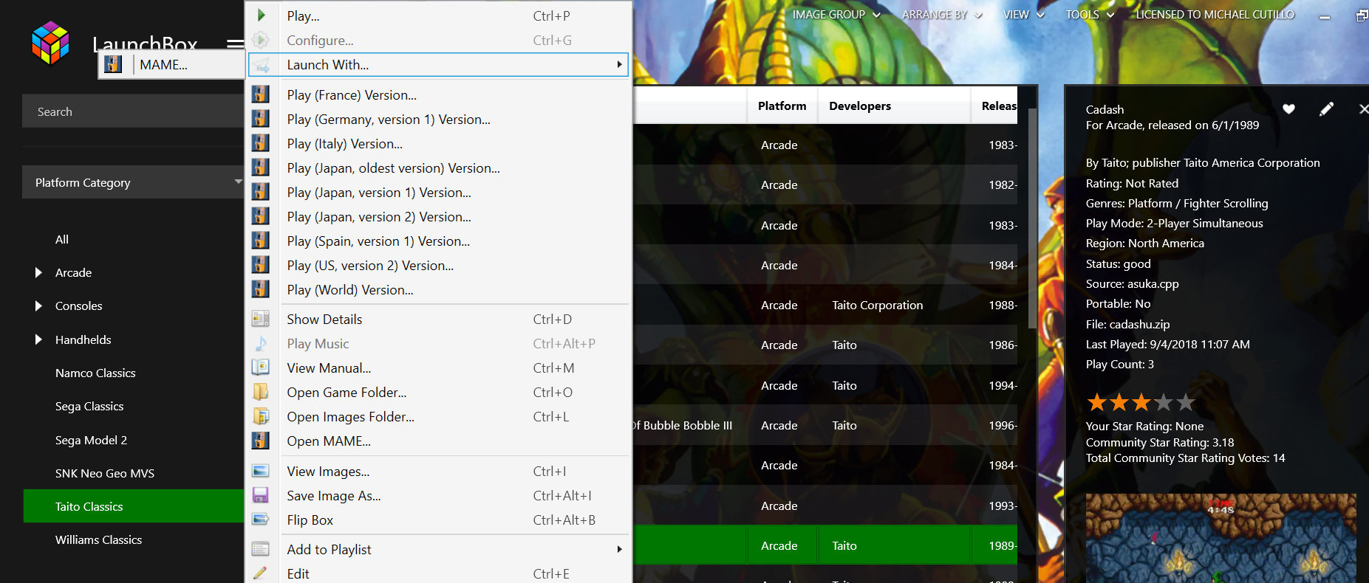Click the View Images picture icon
Viewport: 1369px width, 583px height.
261,471
